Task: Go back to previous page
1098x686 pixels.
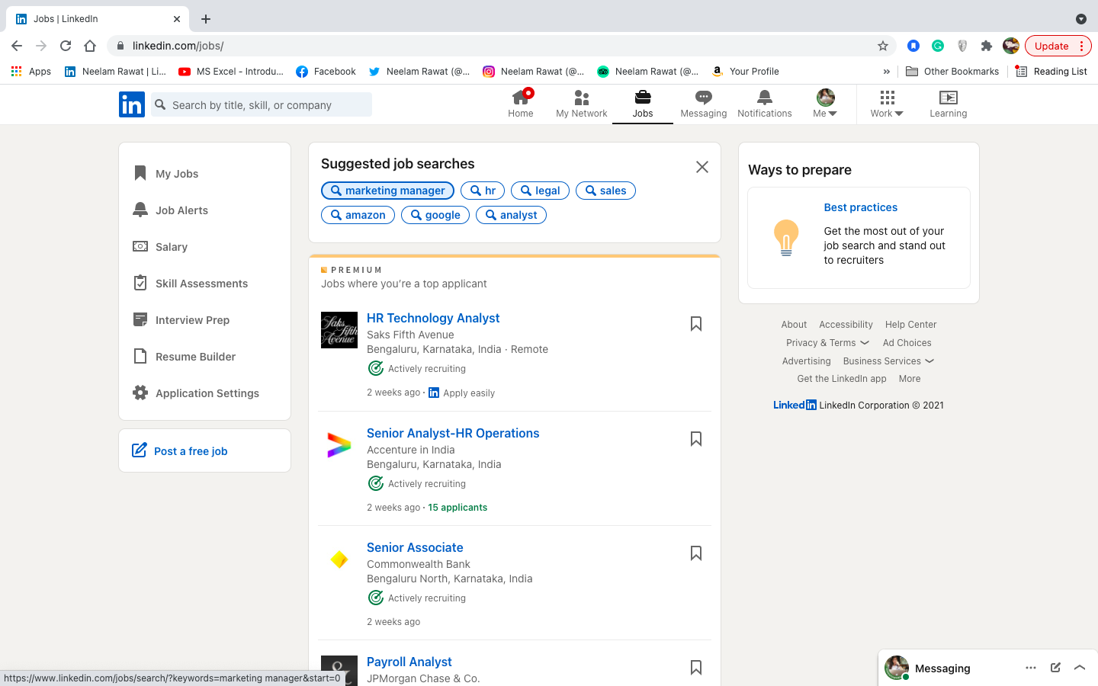Action: tap(17, 46)
